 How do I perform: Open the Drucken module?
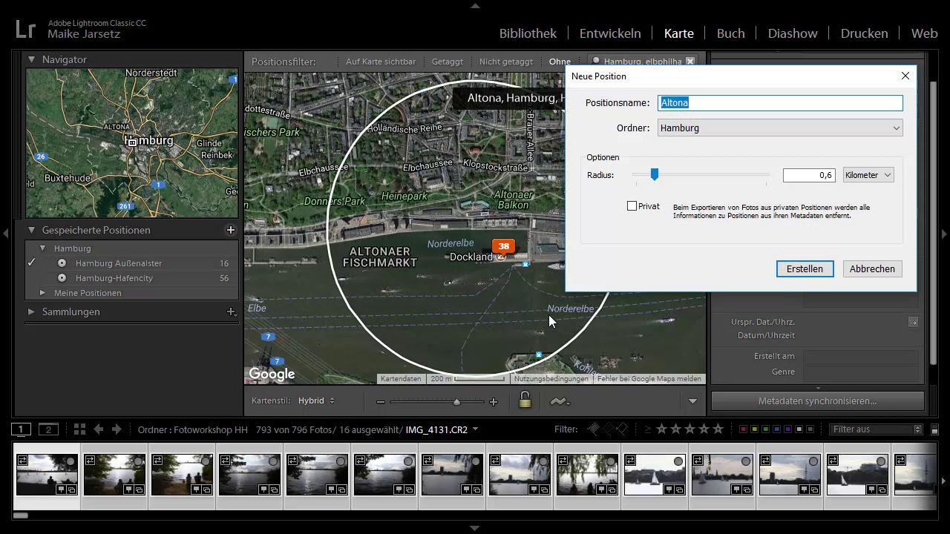(x=864, y=33)
